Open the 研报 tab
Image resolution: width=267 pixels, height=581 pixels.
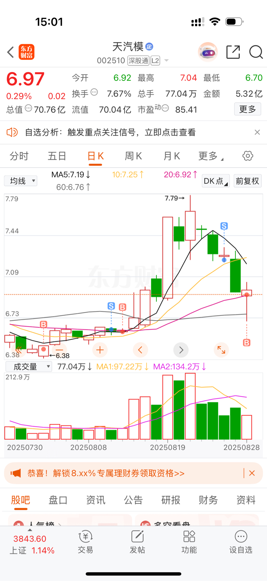point(171,500)
